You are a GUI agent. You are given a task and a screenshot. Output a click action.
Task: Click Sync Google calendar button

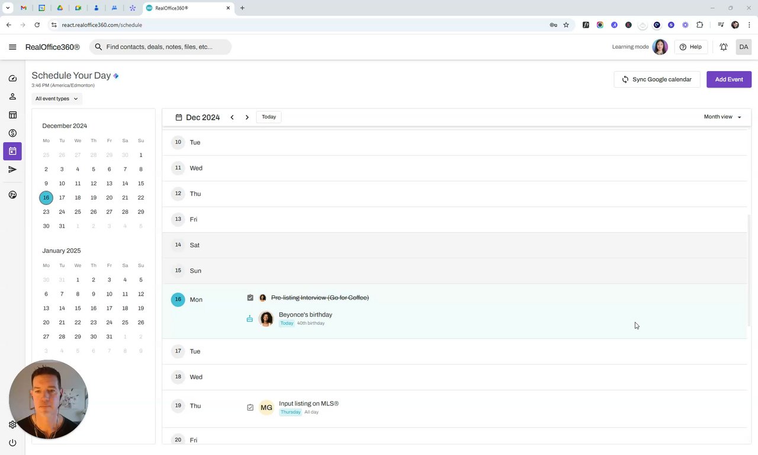coord(656,79)
